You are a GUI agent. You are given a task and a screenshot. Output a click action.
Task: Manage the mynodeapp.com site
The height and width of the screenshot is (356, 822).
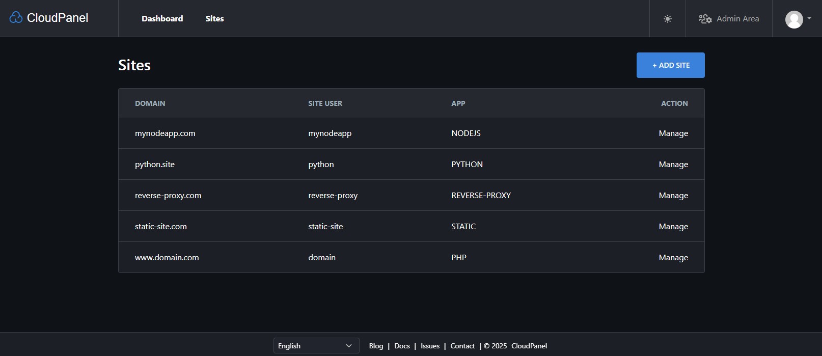click(673, 133)
